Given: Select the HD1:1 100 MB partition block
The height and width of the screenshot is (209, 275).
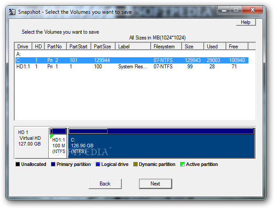Looking at the screenshot, I should point(58,146).
